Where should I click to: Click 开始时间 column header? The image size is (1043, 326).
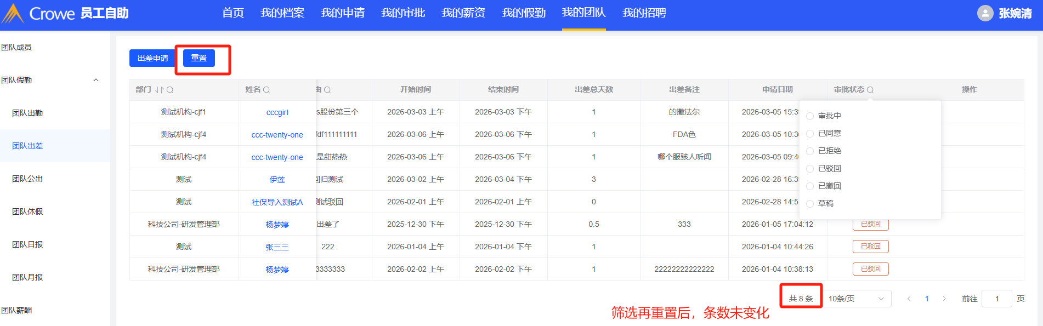point(415,89)
